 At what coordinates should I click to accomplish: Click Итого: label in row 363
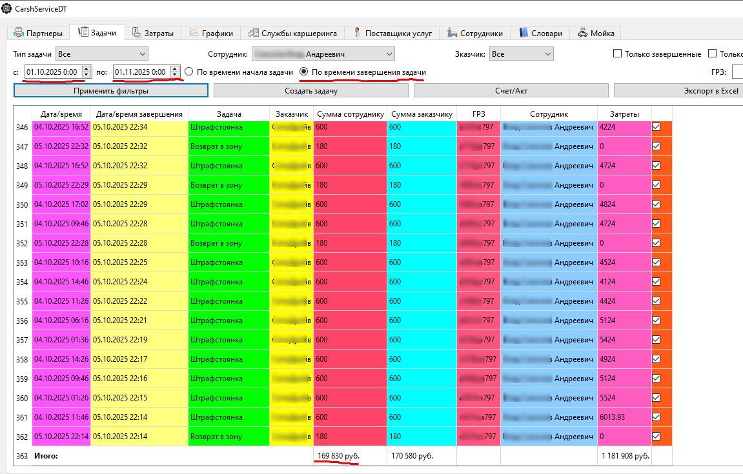[x=46, y=455]
